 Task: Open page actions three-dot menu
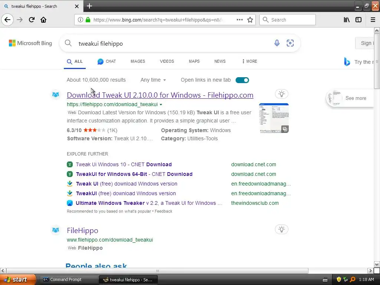tap(239, 20)
